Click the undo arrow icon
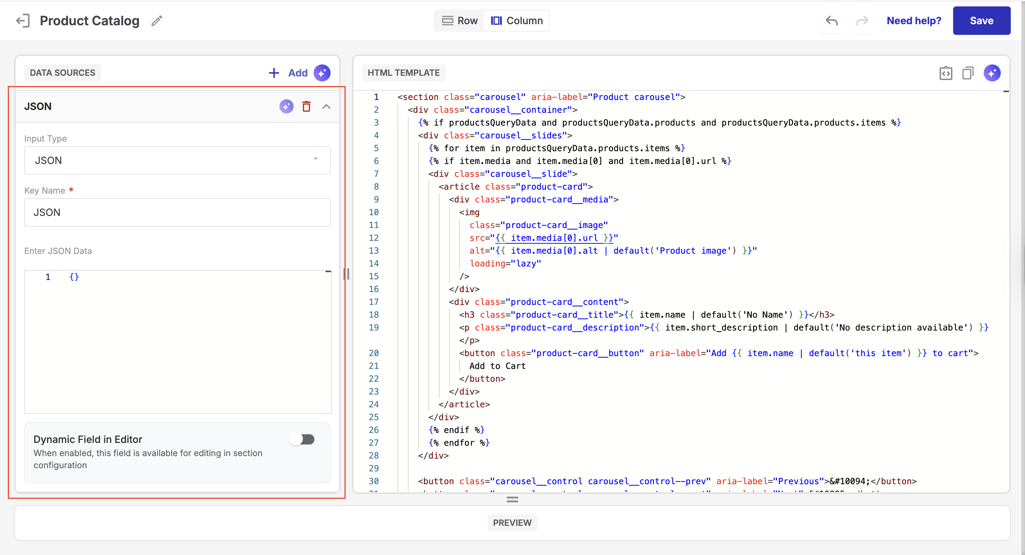 pos(831,21)
